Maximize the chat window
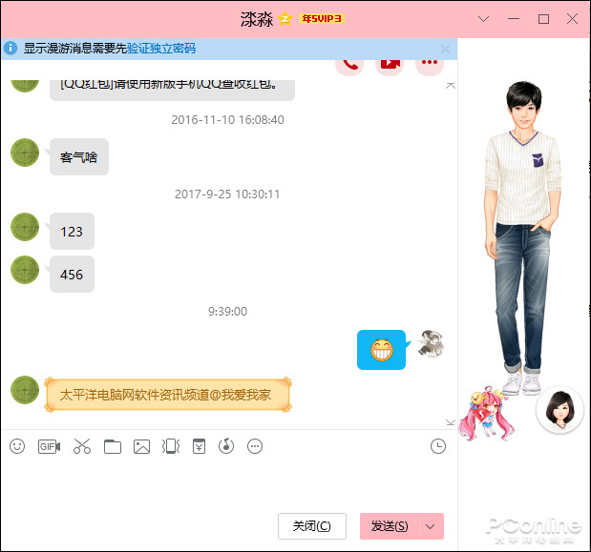 (543, 19)
